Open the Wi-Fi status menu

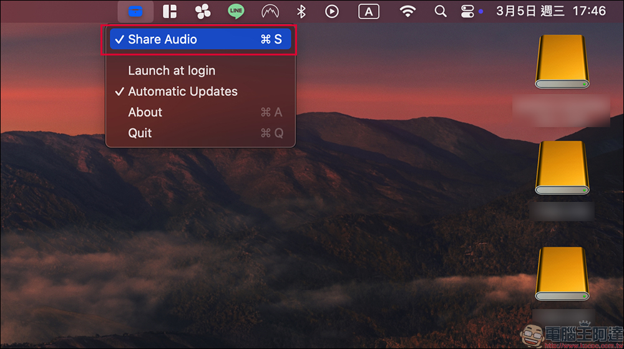(x=407, y=11)
